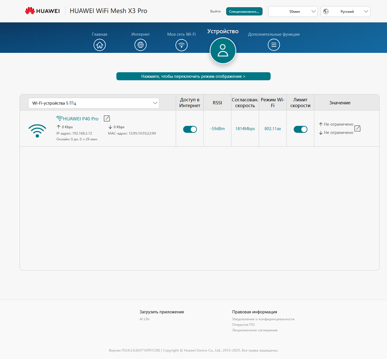This screenshot has width=387, height=359.
Task: Open the Интернет globe icon
Action: [x=140, y=45]
